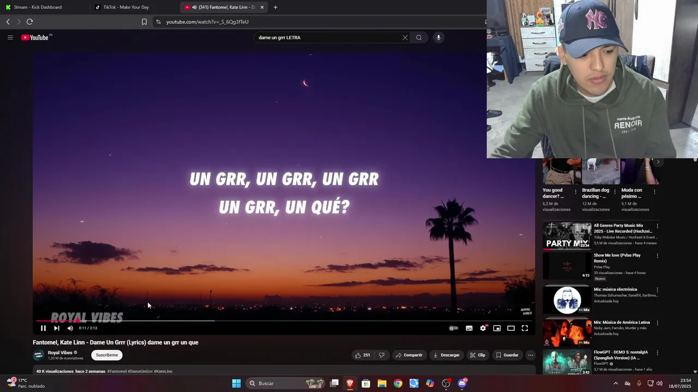
Task: Select the Fantomel, Kate Linn YouTube tab
Action: pyautogui.click(x=222, y=7)
